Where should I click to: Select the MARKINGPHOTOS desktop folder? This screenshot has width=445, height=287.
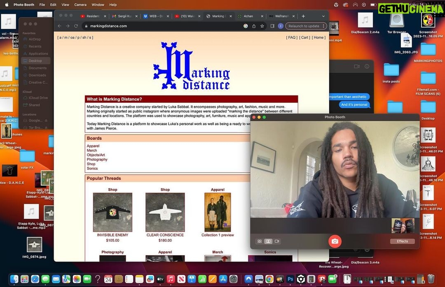(x=428, y=52)
